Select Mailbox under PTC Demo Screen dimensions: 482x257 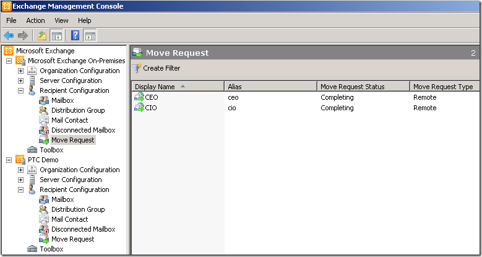coord(62,199)
